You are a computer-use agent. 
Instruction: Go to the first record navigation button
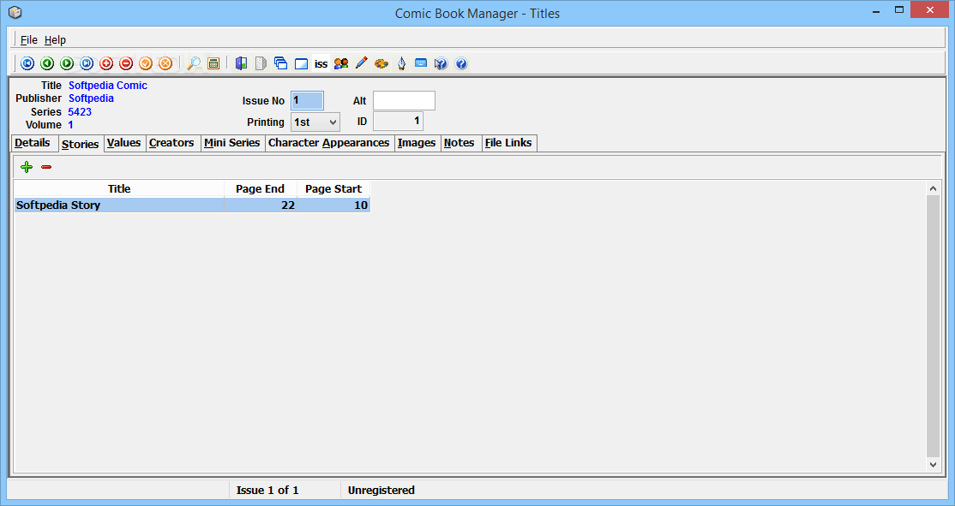coord(27,63)
